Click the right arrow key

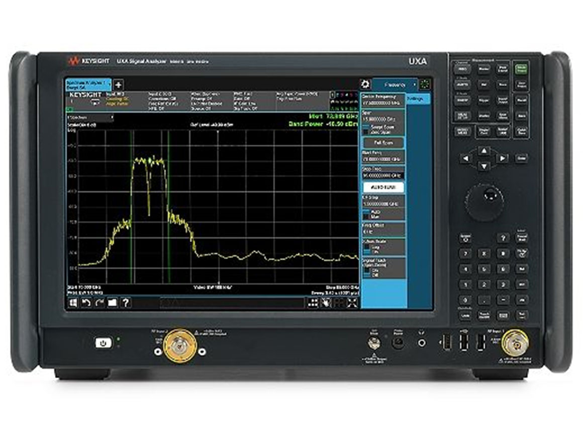[x=502, y=159]
